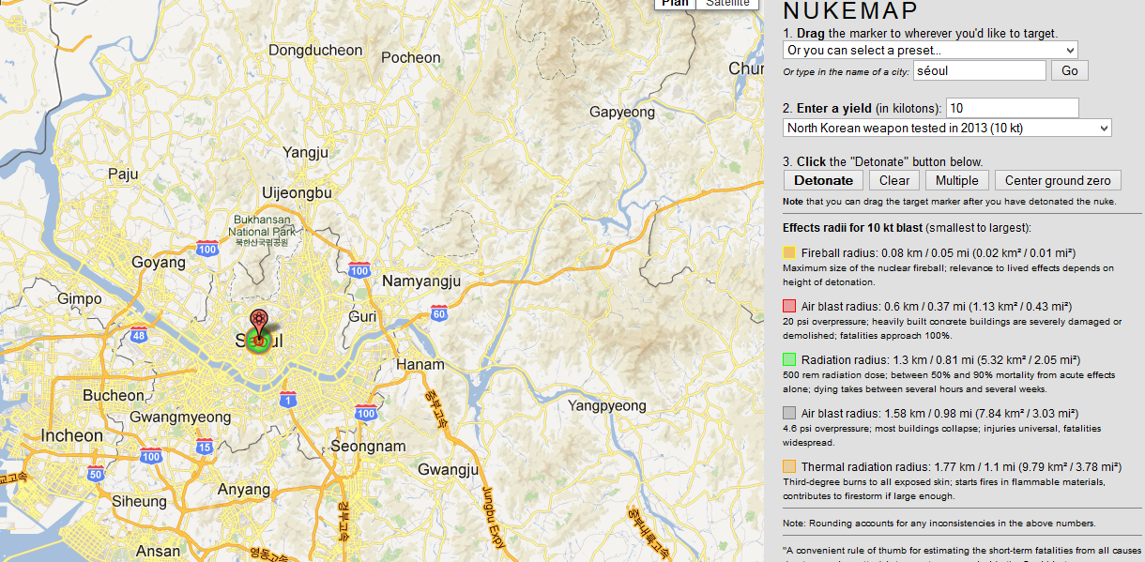This screenshot has width=1145, height=562.
Task: Click the yield in kilotons input field
Action: [1012, 108]
